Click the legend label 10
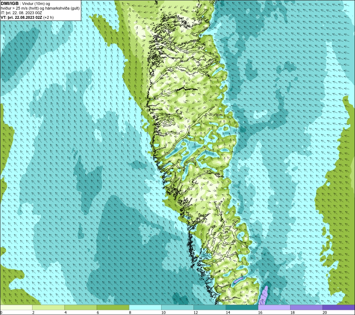The height and width of the screenshot is (315, 355). (163, 313)
